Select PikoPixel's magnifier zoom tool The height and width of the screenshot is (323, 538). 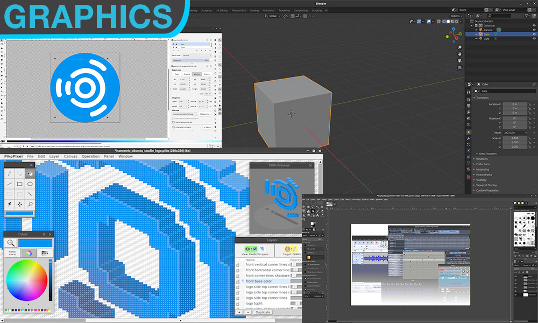[x=30, y=205]
